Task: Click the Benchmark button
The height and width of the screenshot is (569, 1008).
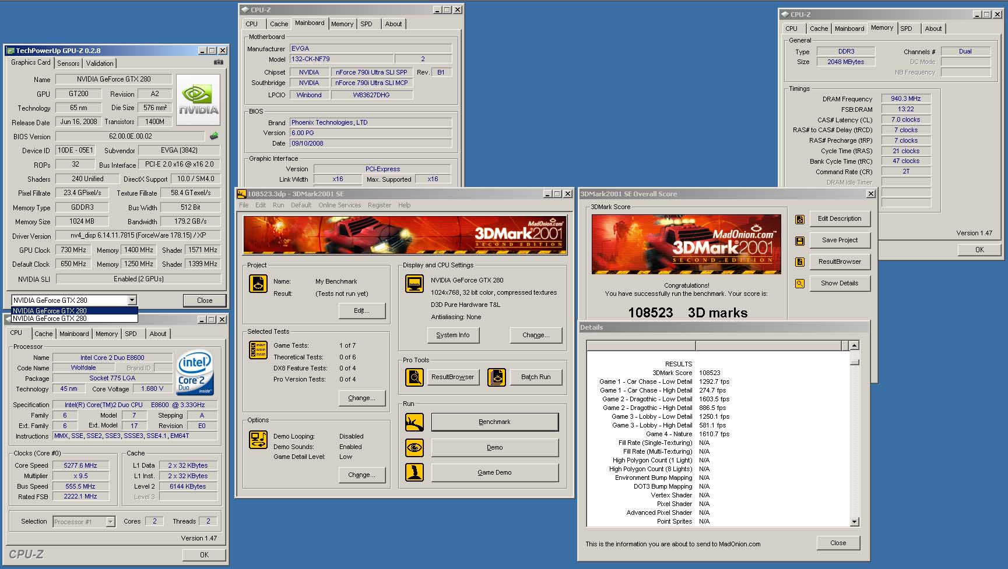Action: [494, 422]
